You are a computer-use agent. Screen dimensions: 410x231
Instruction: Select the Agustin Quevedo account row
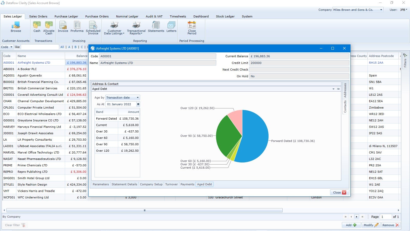[x=45, y=75]
